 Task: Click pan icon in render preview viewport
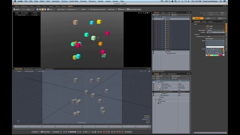[x=139, y=13]
